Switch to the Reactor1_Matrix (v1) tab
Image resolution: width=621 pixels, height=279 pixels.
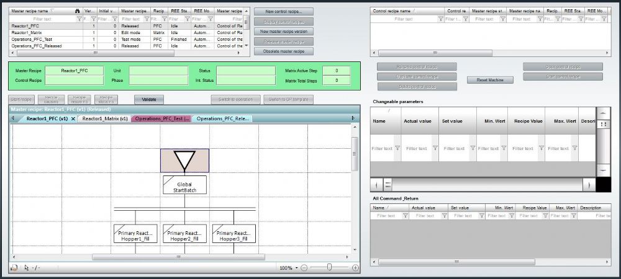(105, 118)
